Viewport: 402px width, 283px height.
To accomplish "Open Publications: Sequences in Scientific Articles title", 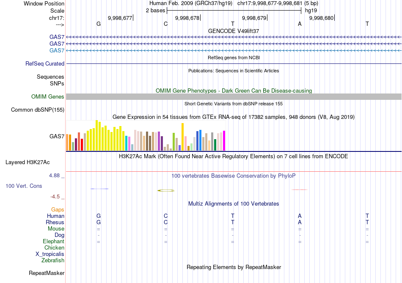I will point(234,71).
